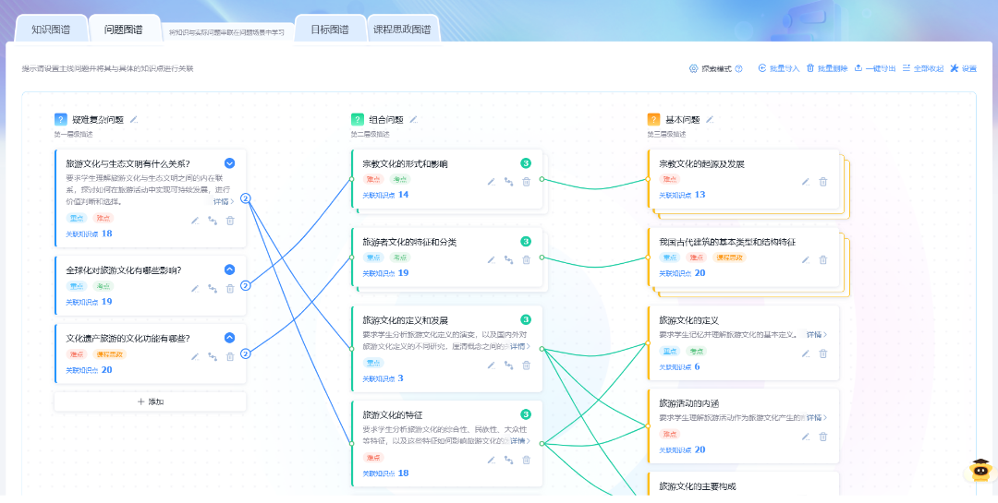Toggle 探索模式 explore mode
The width and height of the screenshot is (998, 503).
(710, 68)
